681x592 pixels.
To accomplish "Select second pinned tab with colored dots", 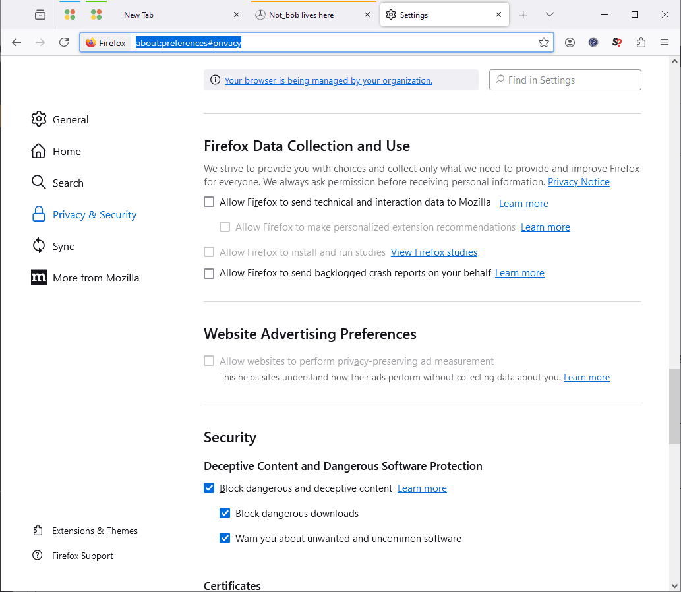I will [x=96, y=15].
